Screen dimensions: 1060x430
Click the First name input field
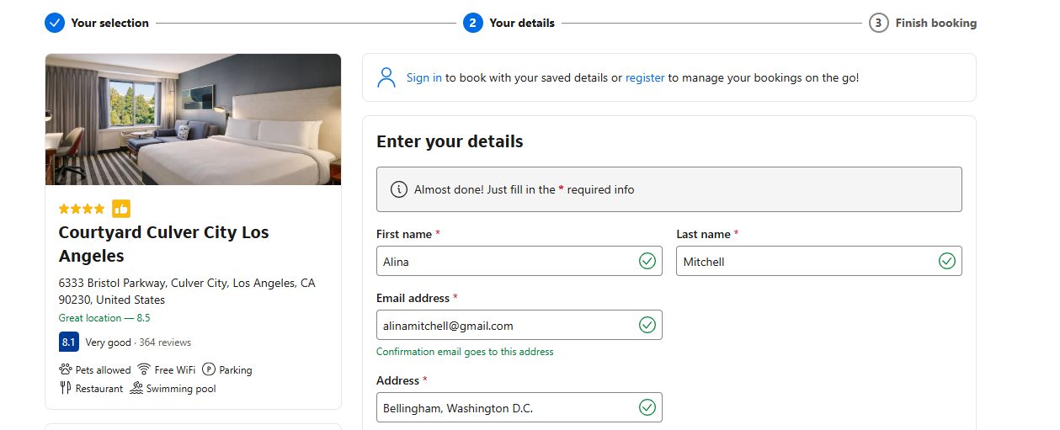tap(519, 261)
